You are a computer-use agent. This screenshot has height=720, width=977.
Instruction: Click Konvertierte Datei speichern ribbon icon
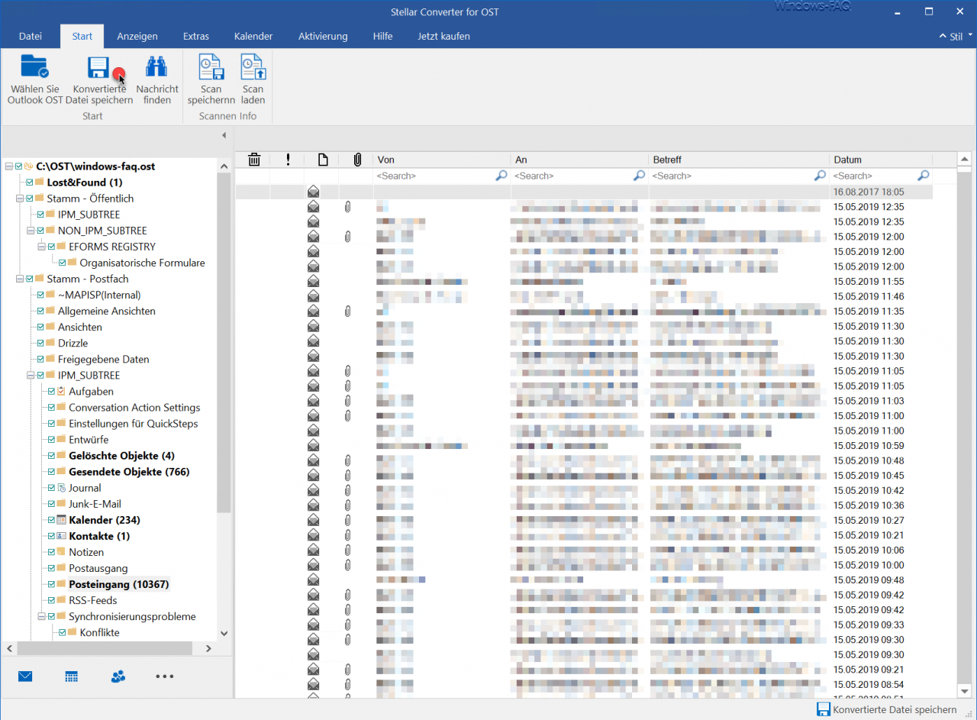coord(98,67)
